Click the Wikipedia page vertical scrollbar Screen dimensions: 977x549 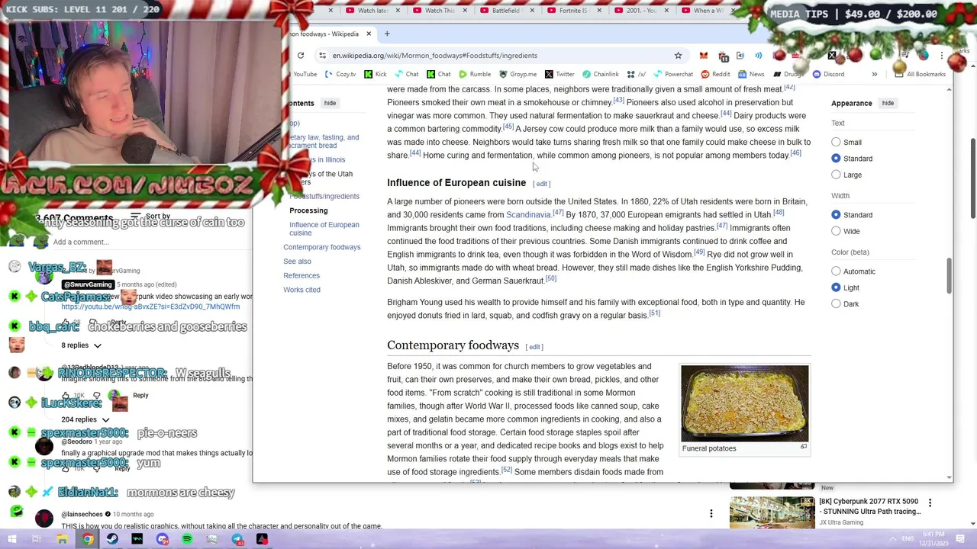click(x=950, y=274)
